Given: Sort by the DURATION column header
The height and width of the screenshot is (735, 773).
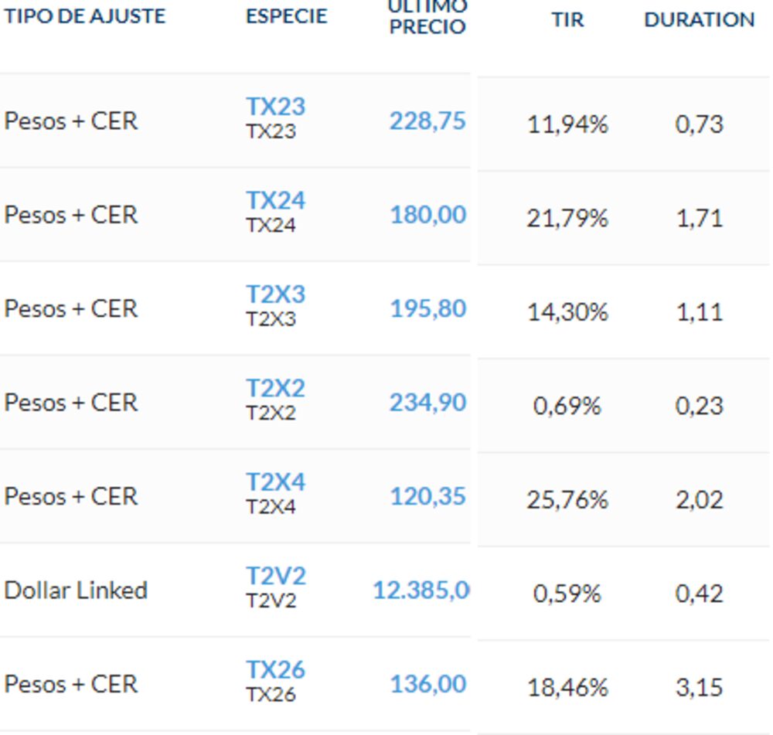Looking at the screenshot, I should (699, 20).
